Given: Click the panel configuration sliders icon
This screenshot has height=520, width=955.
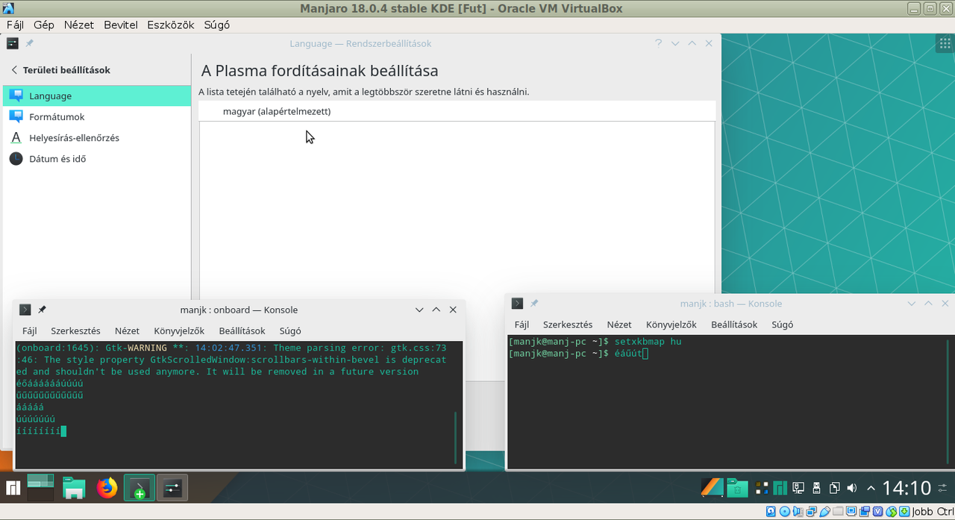Looking at the screenshot, I should 942,488.
